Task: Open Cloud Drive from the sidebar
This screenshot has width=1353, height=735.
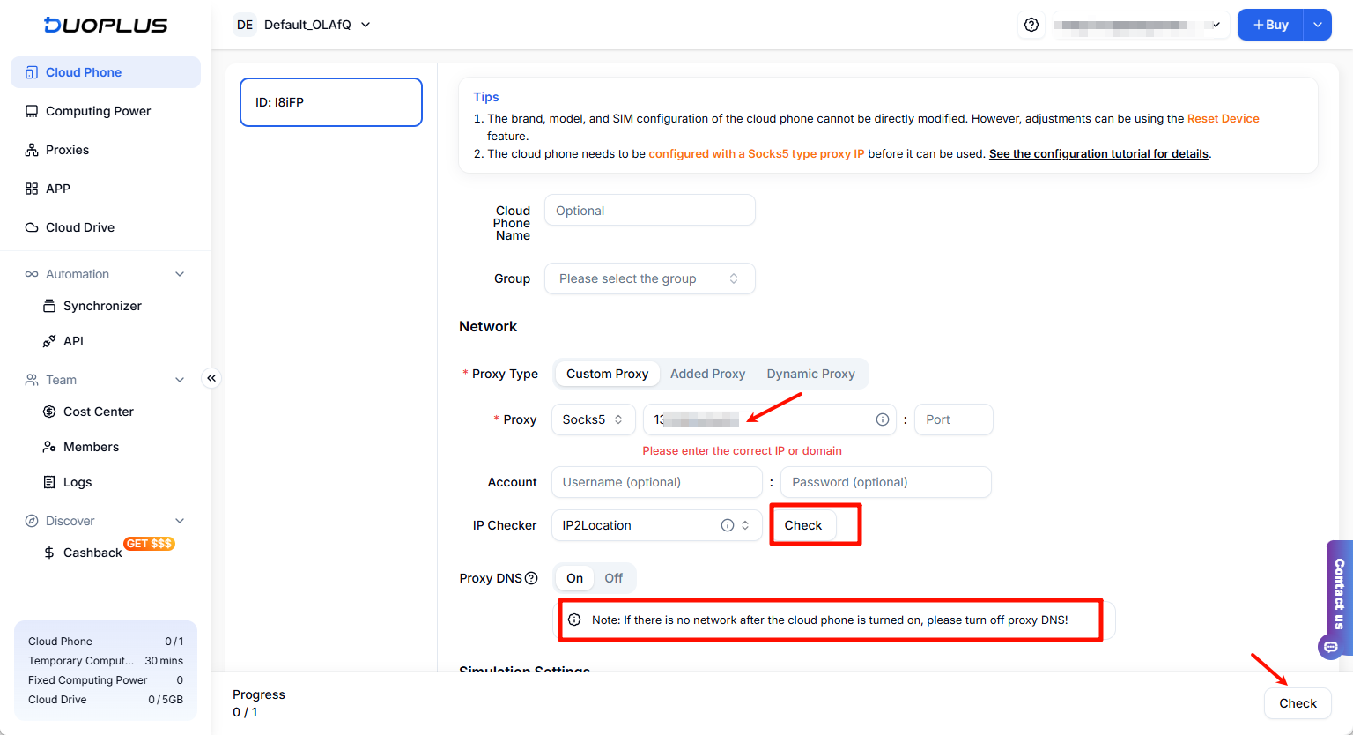Action: [x=80, y=227]
